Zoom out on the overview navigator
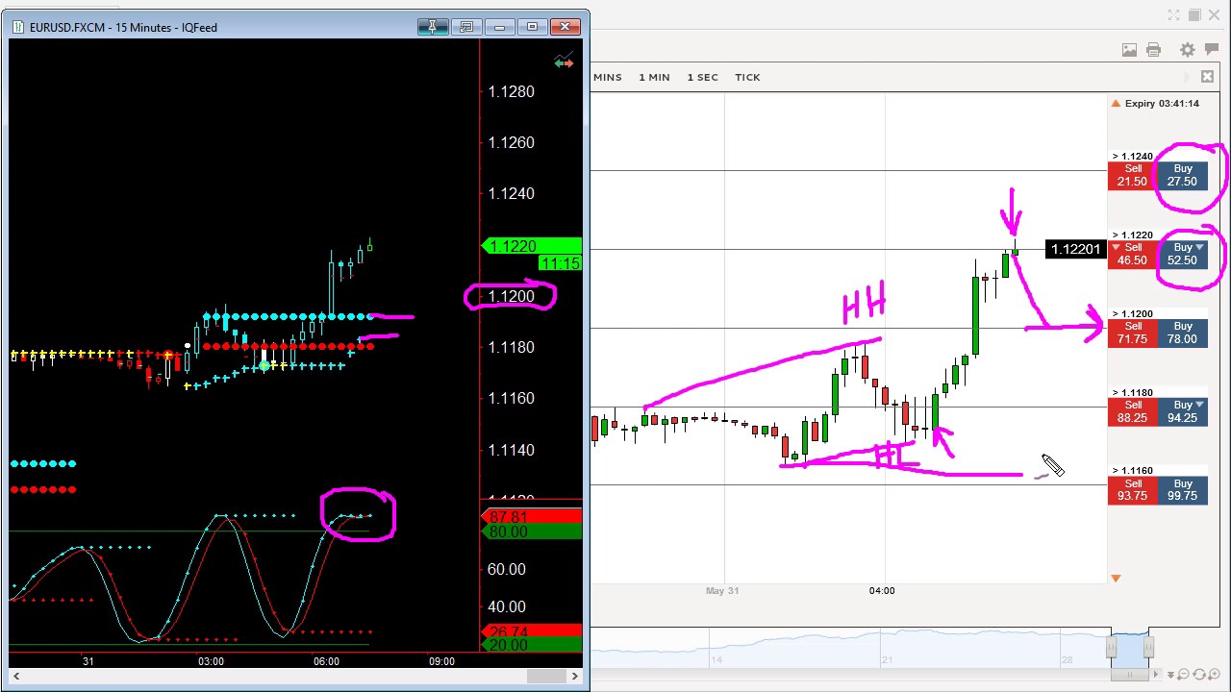This screenshot has height=692, width=1231. click(1184, 675)
